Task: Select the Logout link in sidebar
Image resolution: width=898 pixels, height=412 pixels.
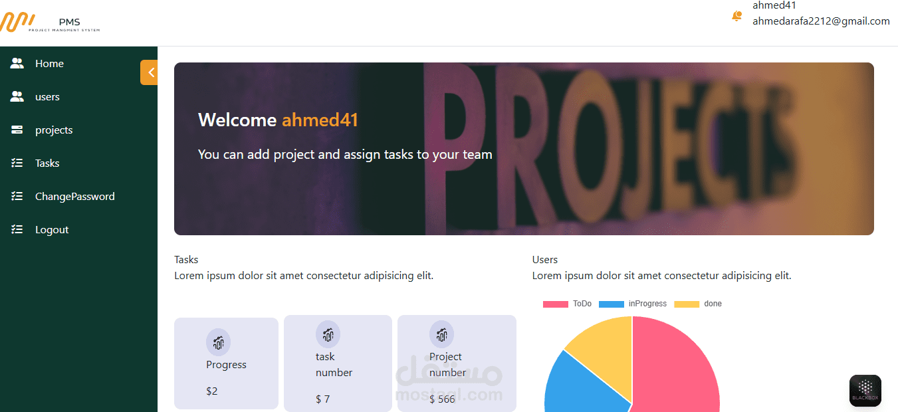Action: coord(52,230)
